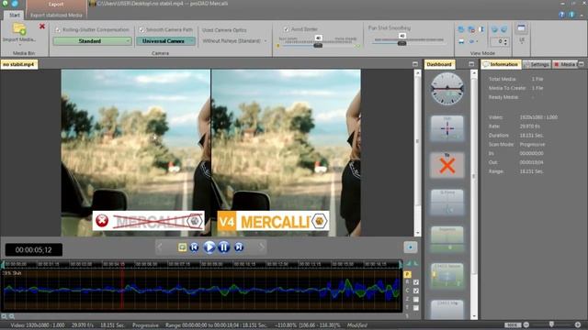Jump to the next frame marker
Viewport: 588px width, 330px height.
[239, 247]
